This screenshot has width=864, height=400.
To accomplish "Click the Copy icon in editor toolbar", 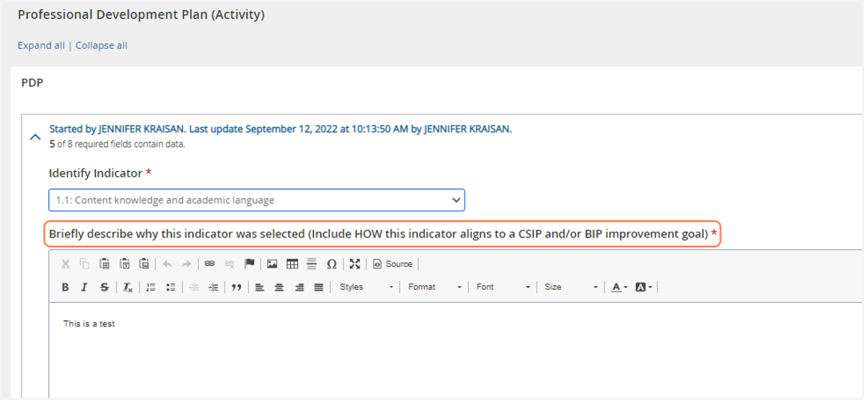I will [x=84, y=264].
